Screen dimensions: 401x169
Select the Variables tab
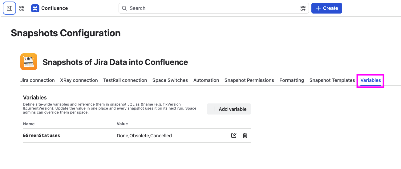tap(371, 80)
